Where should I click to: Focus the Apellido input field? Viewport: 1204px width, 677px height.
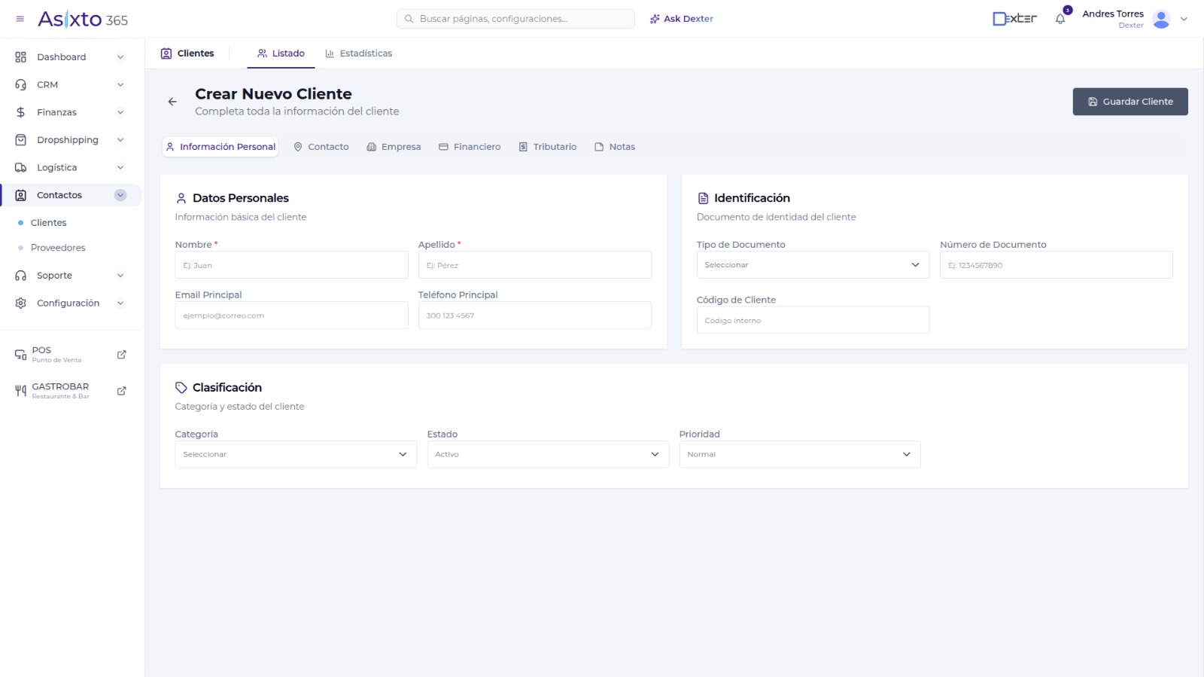pos(535,265)
